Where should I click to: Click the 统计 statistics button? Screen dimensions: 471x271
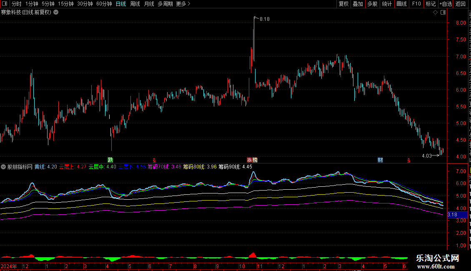click(386, 4)
